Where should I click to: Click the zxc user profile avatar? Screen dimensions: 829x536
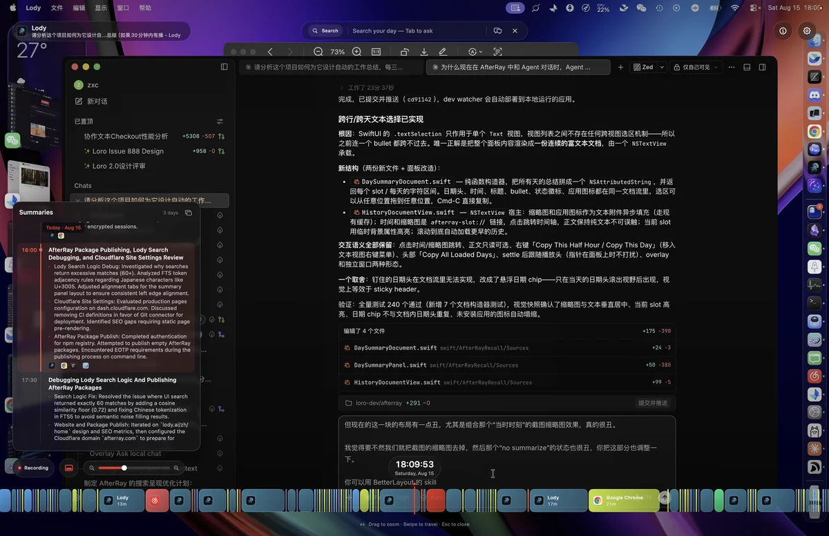[x=79, y=85]
